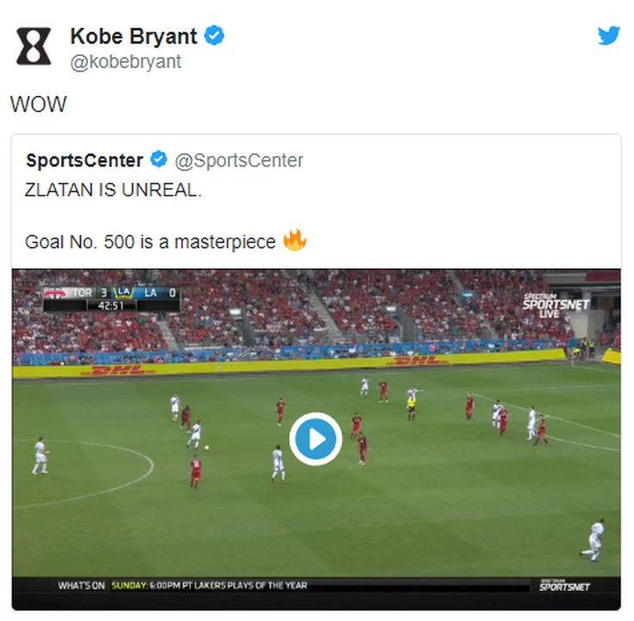The image size is (634, 621).
Task: Click the Lakers Plays of the Year ticker
Action: pos(209,586)
